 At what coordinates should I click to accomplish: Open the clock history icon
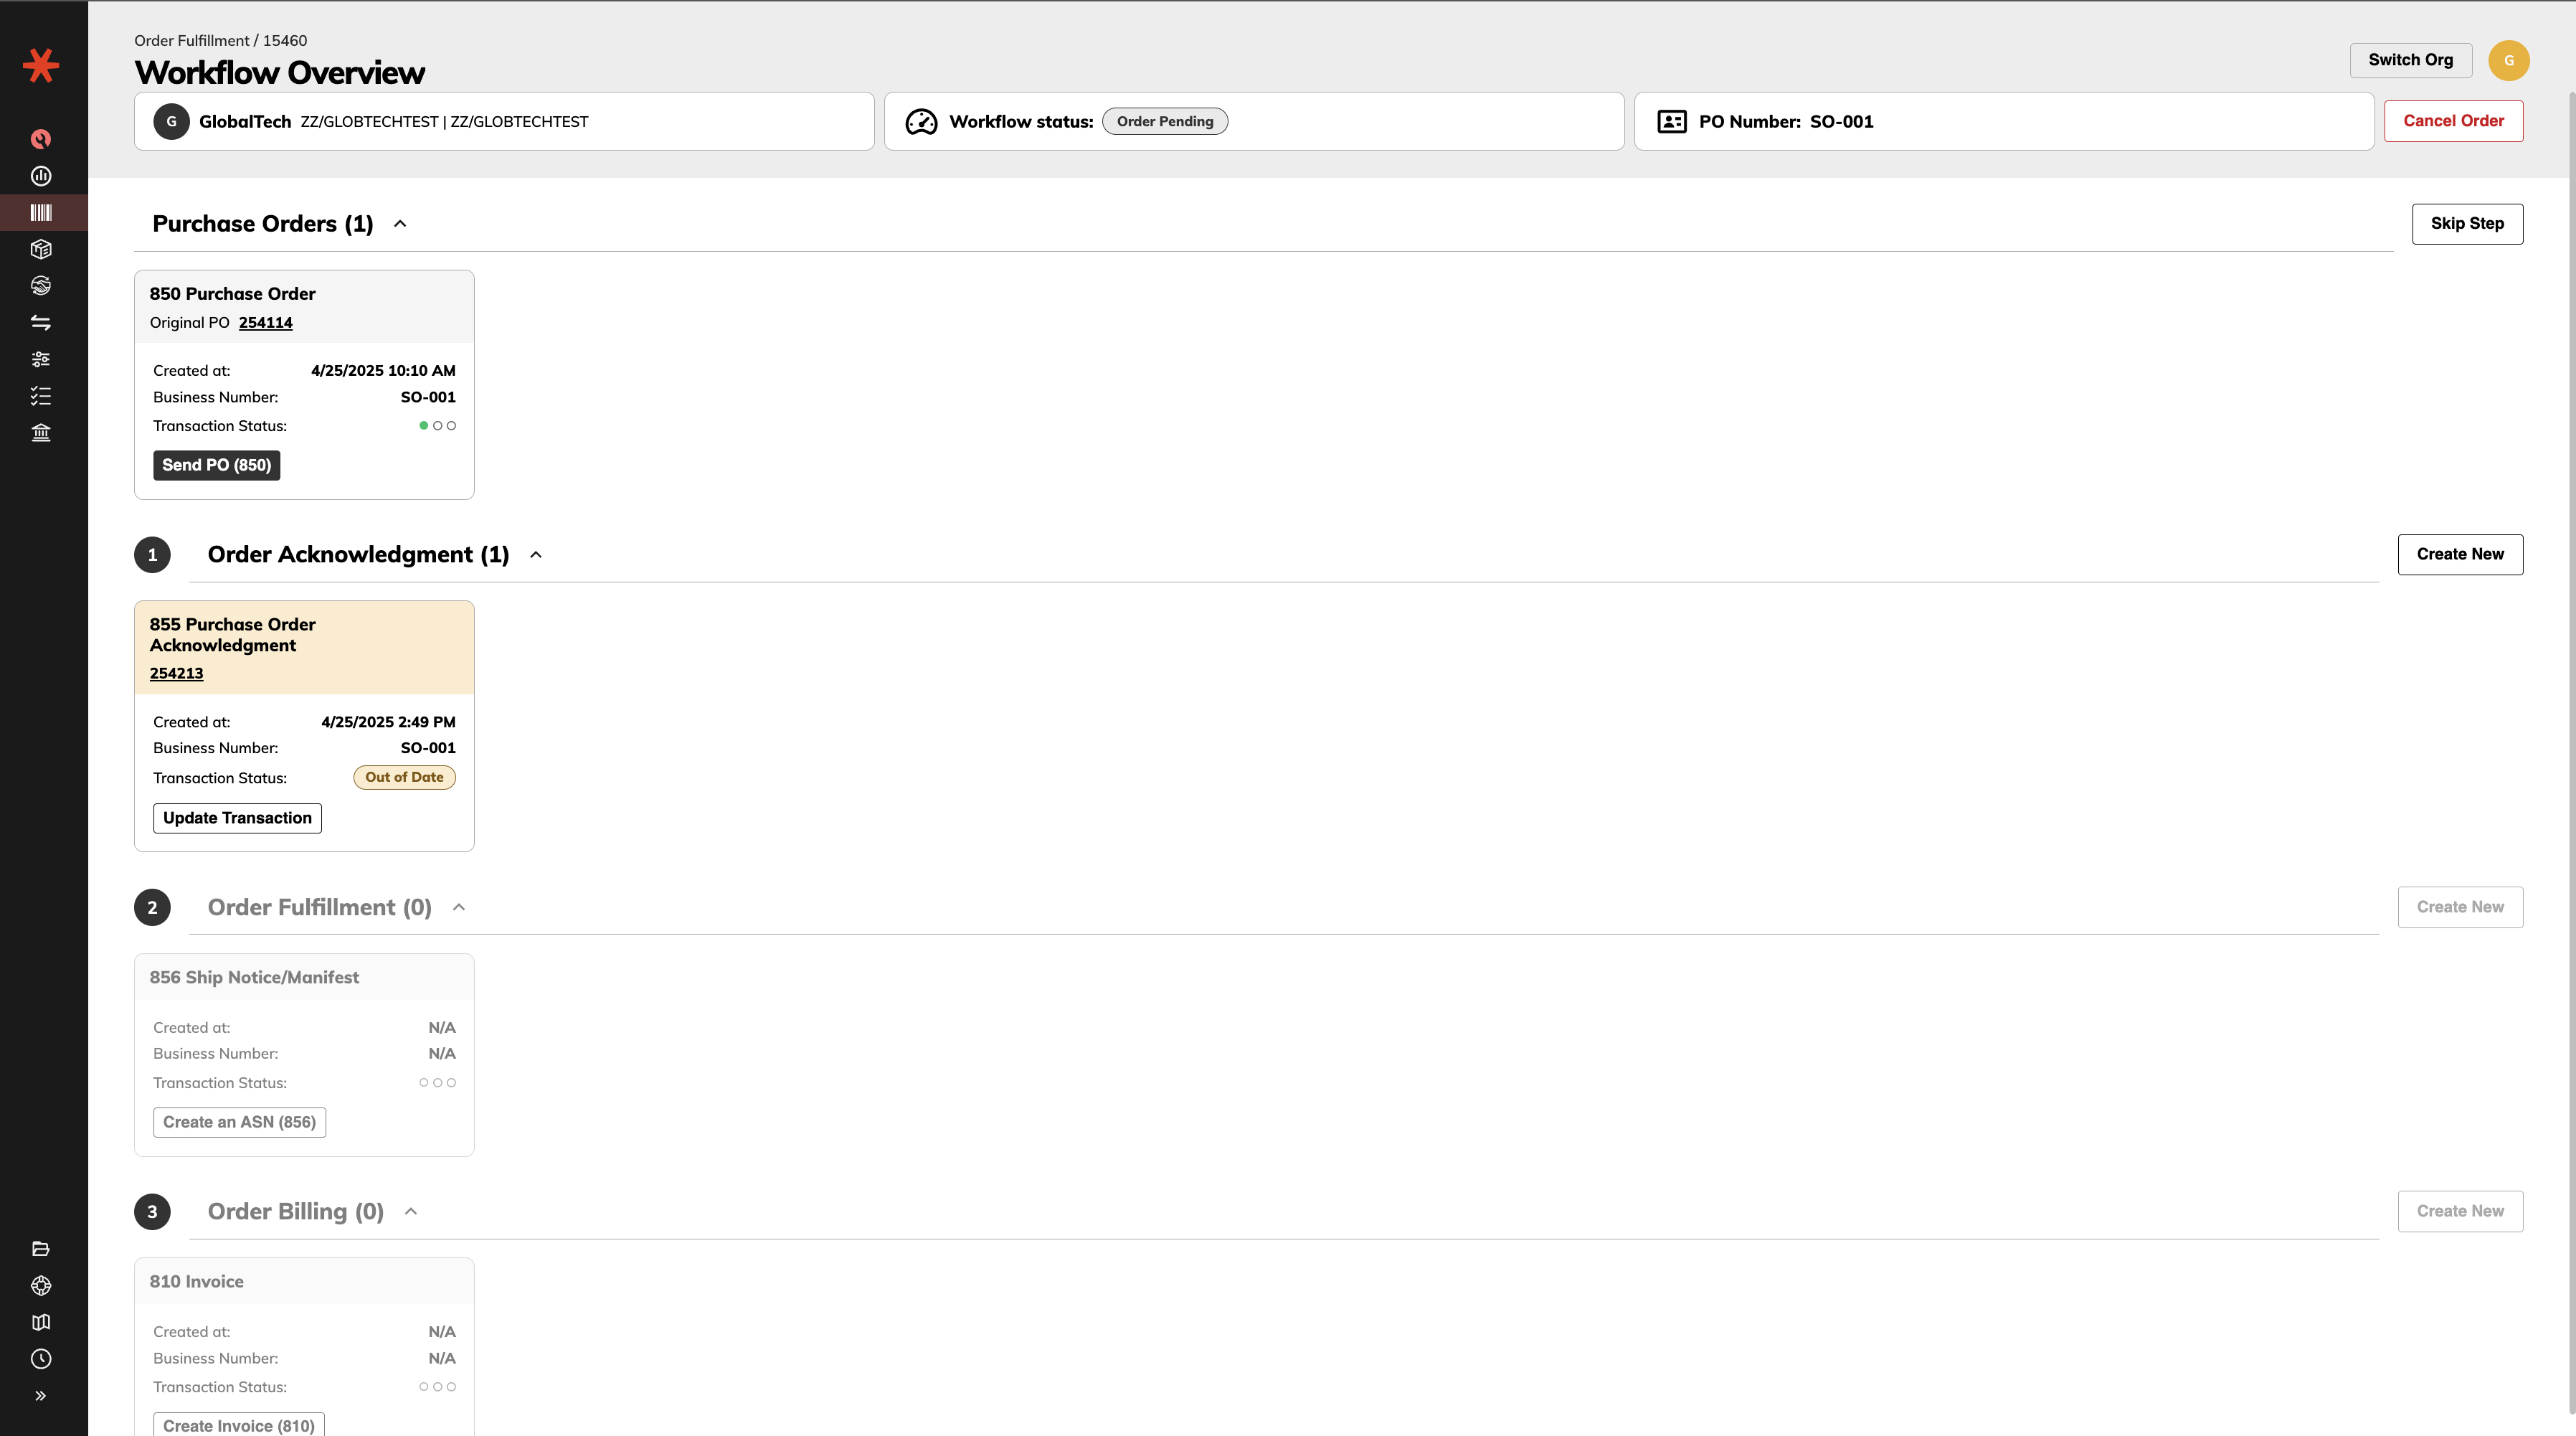pyautogui.click(x=41, y=1358)
